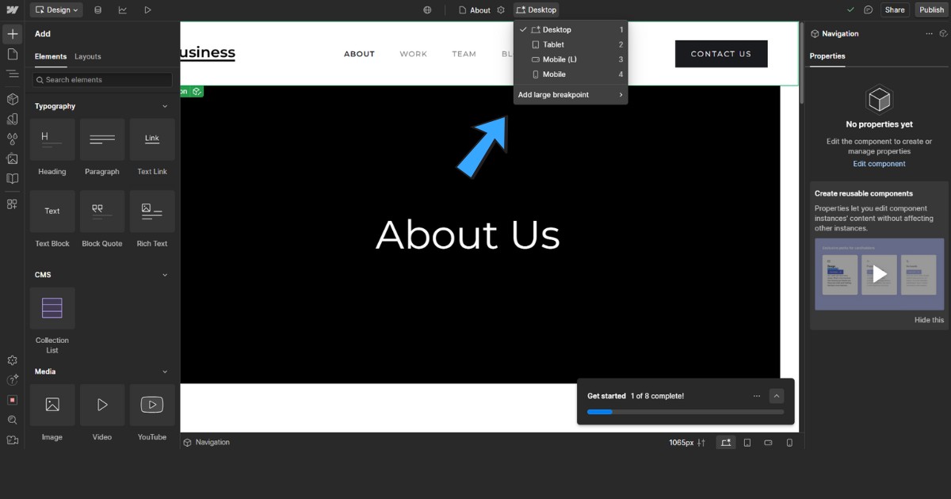Image resolution: width=951 pixels, height=499 pixels.
Task: Open the comments speech bubble icon
Action: pos(869,10)
